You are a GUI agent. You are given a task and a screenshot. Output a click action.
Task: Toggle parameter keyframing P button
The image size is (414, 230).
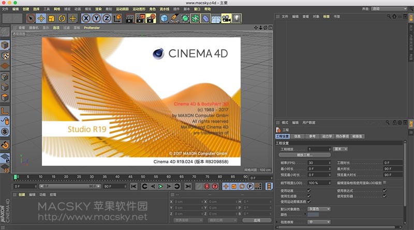click(250, 186)
